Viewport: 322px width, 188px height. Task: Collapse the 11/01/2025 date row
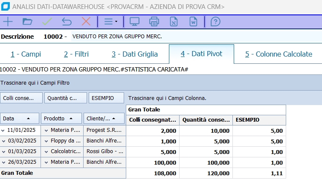point(3,130)
